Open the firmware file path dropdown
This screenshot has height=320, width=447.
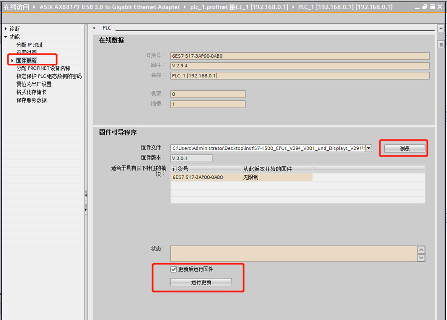pos(368,148)
